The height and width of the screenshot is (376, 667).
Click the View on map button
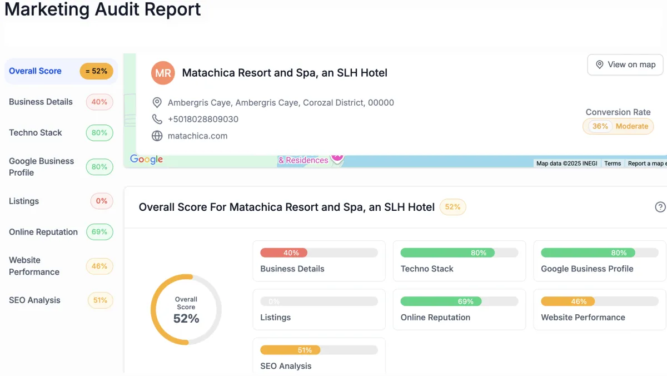(625, 65)
